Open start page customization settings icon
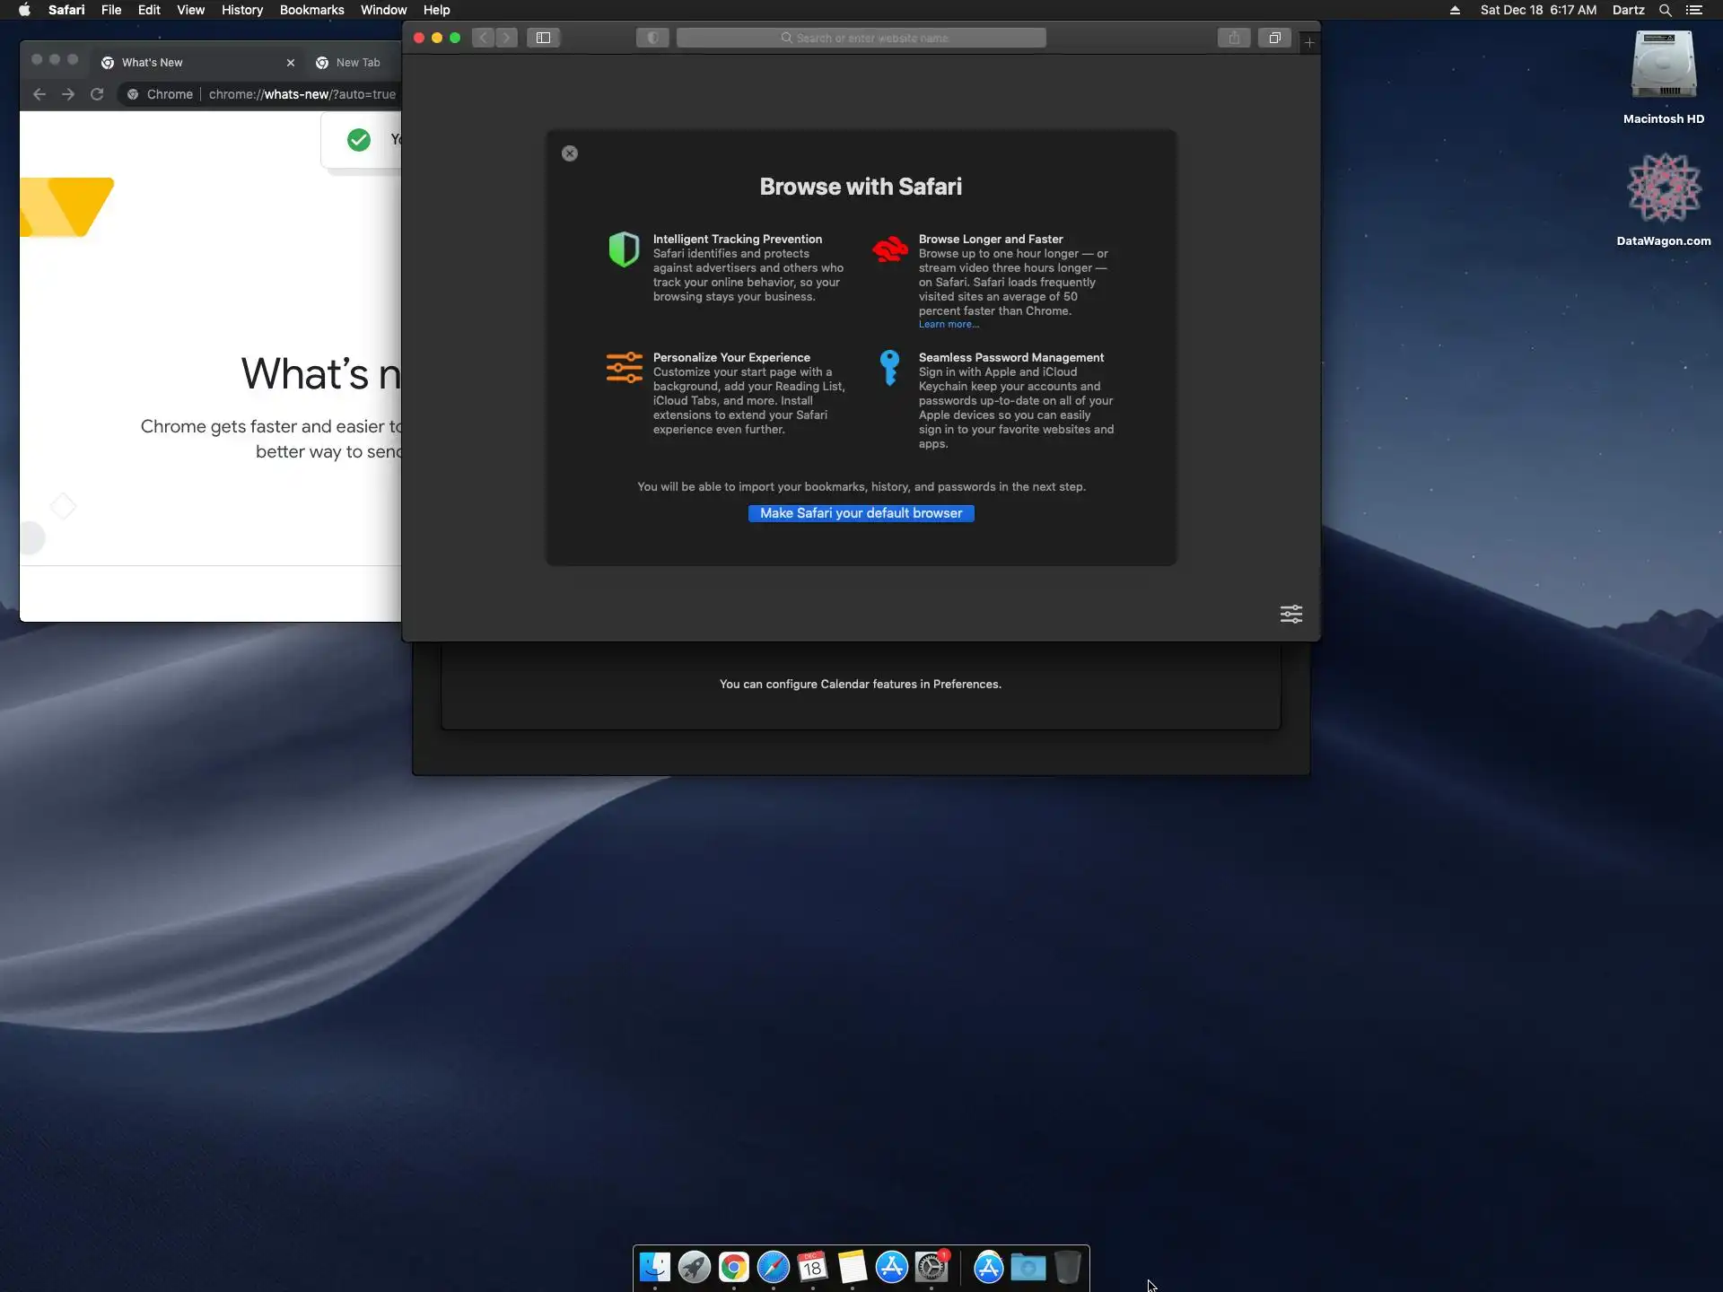The height and width of the screenshot is (1292, 1723). click(x=1290, y=614)
